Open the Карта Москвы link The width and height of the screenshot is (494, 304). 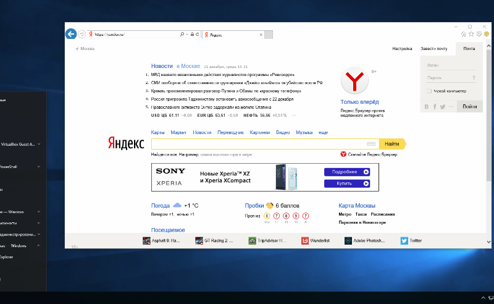(357, 206)
